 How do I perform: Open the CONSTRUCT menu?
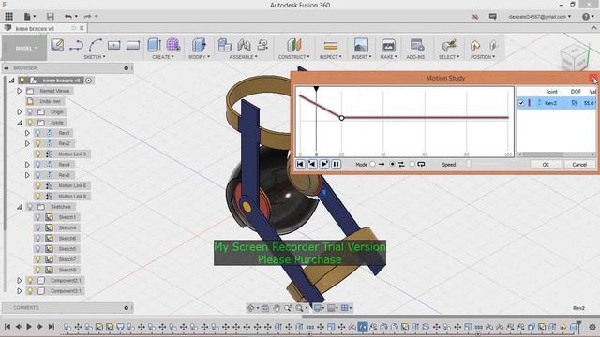293,57
